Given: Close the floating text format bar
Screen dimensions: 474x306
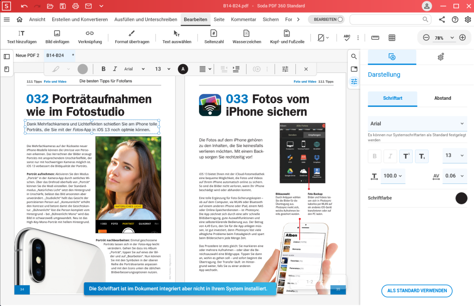Looking at the screenshot, I should pos(306,69).
